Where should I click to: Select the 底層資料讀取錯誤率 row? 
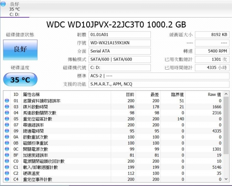point(113,101)
